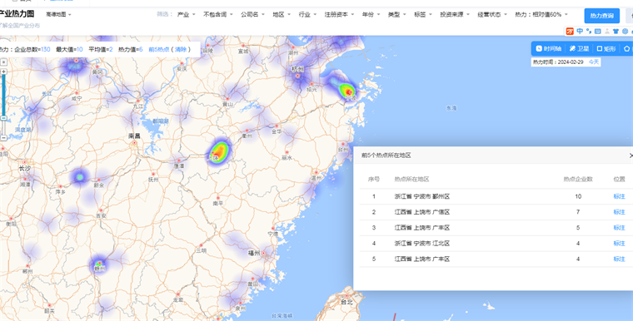
Task: Click 标注 in row number 5
Action: pos(619,259)
